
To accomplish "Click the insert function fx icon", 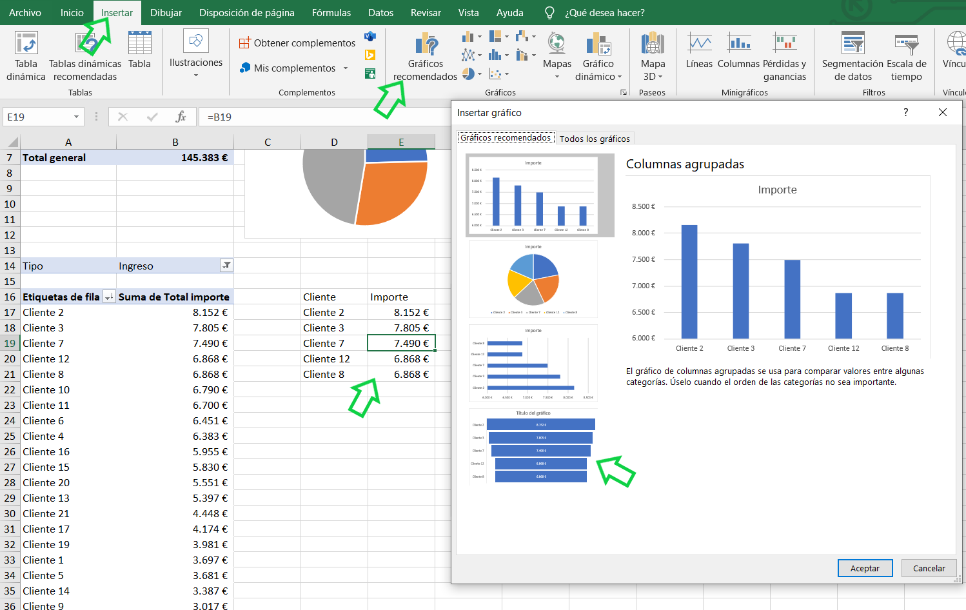I will pos(181,117).
